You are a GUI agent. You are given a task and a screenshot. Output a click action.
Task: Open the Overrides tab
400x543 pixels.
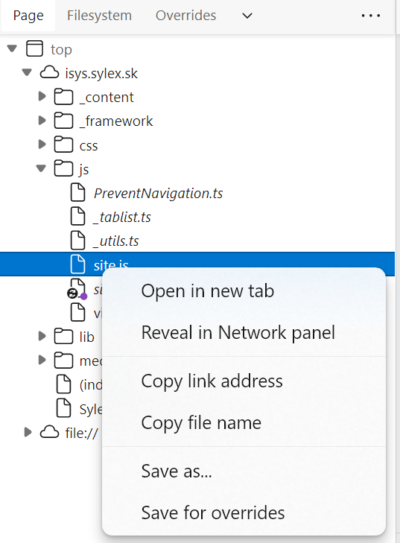186,16
